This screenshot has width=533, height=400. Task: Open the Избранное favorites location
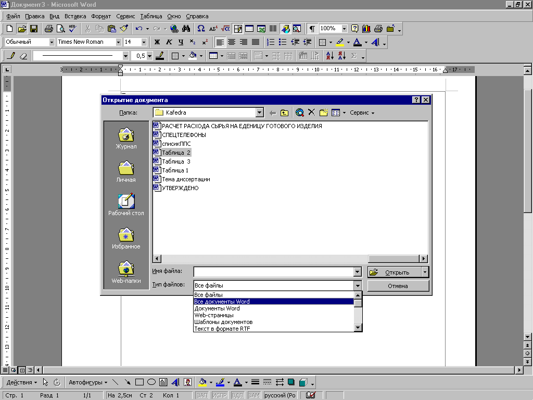click(126, 238)
